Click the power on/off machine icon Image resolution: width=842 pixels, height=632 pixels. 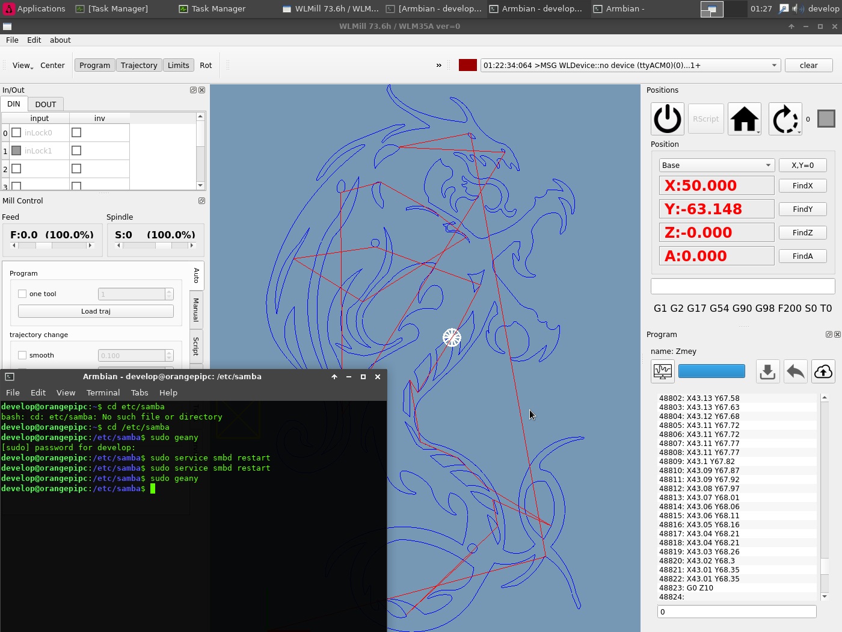668,119
